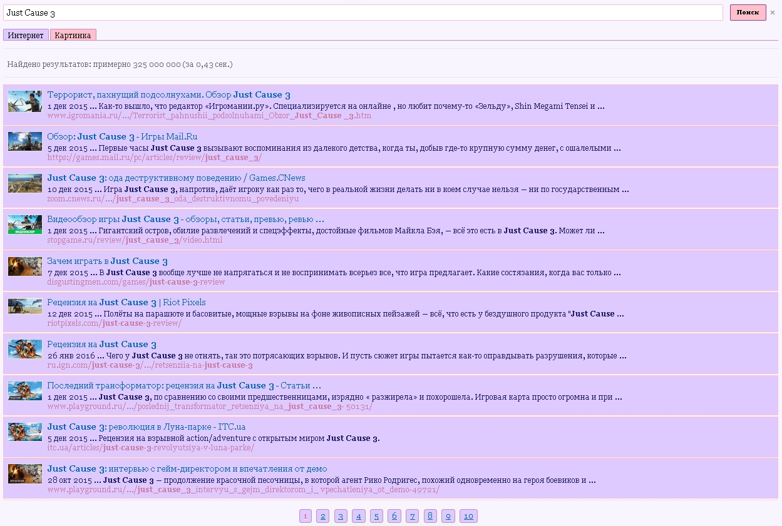Screen dimensions: 782x526
Task: Open thumbnail of the Igromania review result
Action: tap(25, 101)
